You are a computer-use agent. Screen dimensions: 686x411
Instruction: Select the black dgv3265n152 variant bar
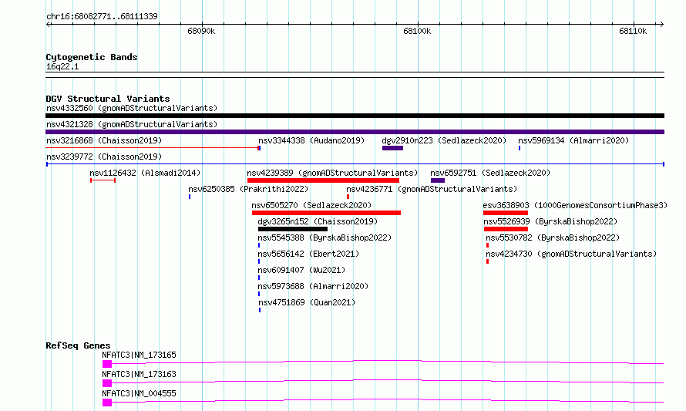coord(293,229)
